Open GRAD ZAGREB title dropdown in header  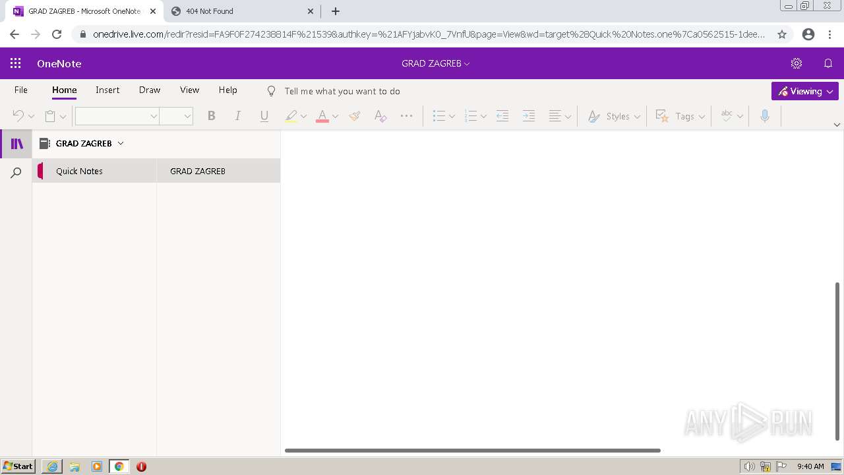[x=436, y=63]
